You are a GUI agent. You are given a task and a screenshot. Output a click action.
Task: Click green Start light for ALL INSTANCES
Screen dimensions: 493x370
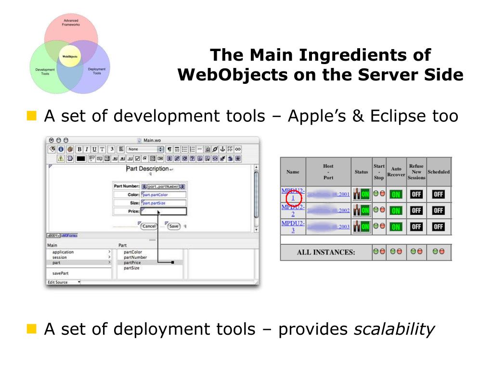point(376,251)
